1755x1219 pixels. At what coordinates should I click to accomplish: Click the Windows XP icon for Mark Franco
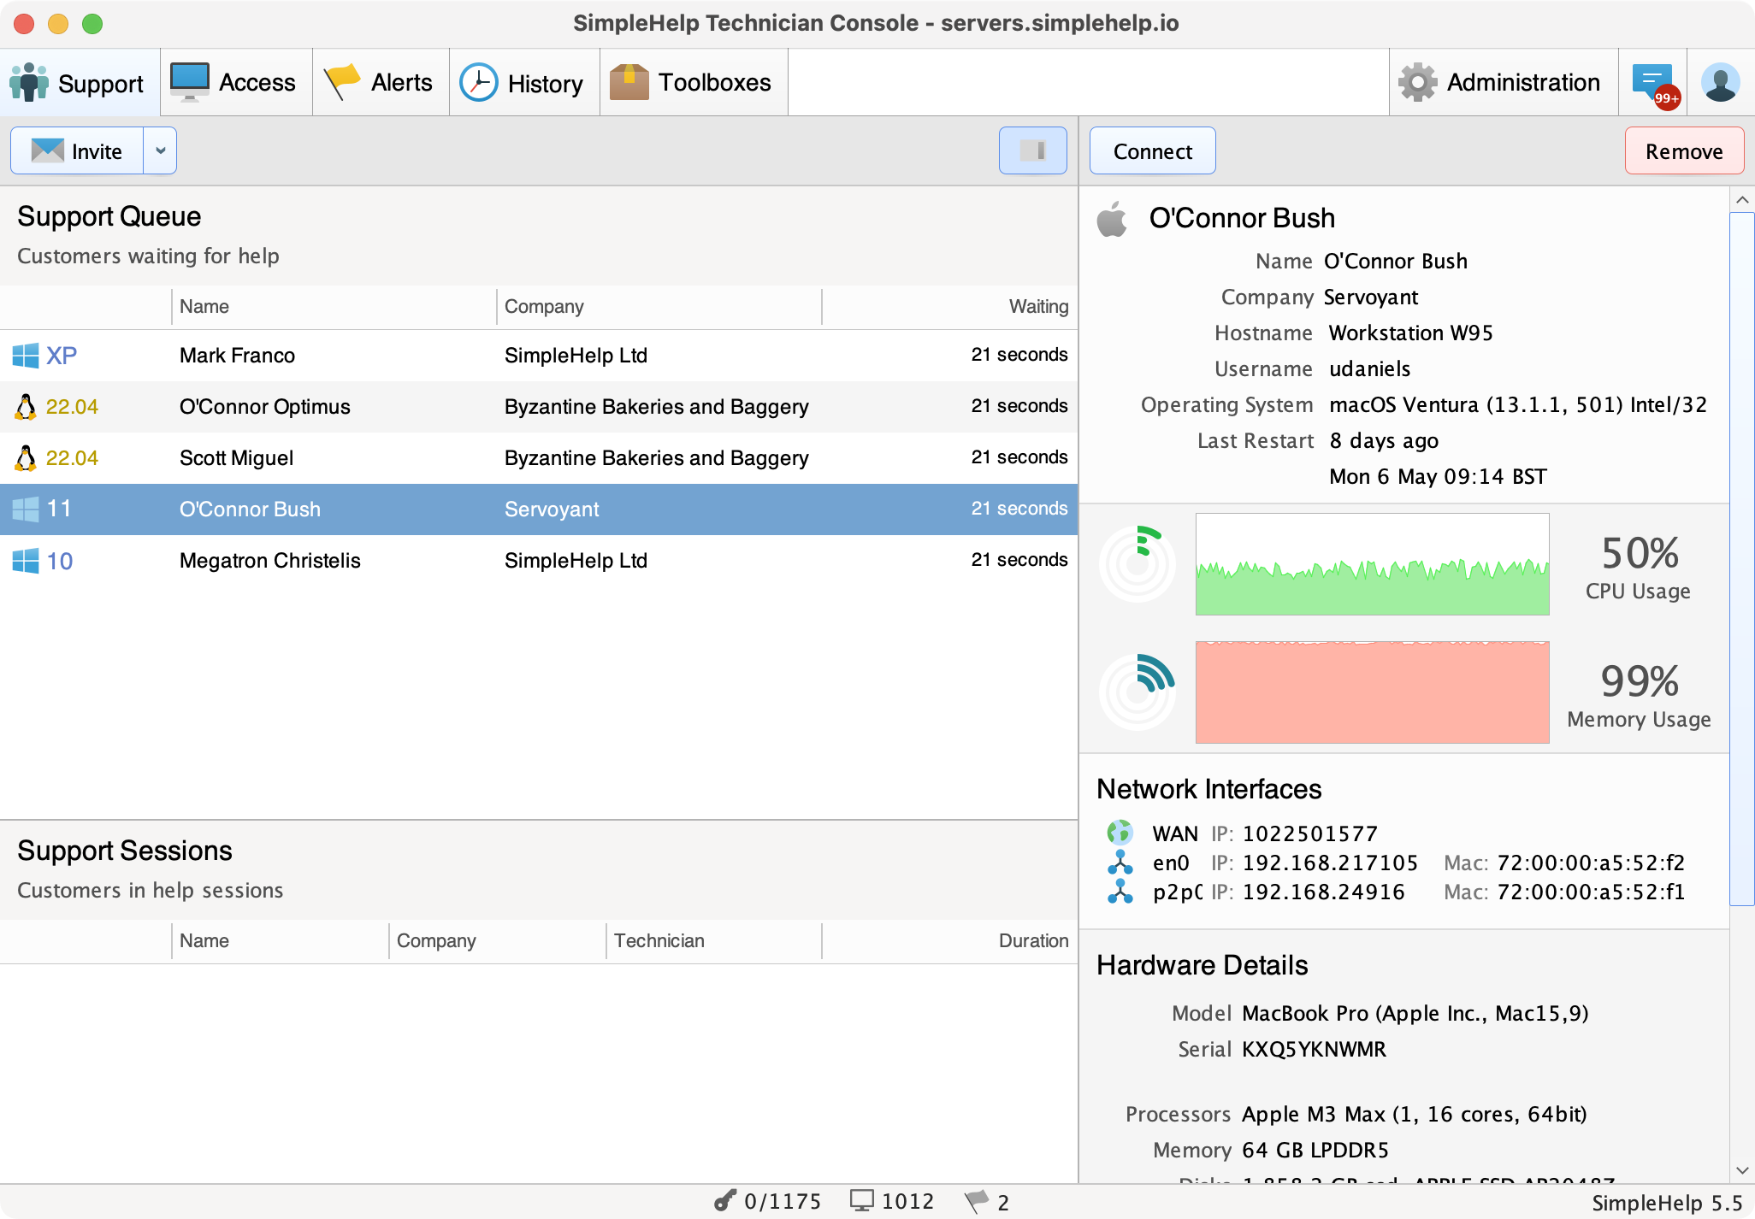[x=26, y=356]
